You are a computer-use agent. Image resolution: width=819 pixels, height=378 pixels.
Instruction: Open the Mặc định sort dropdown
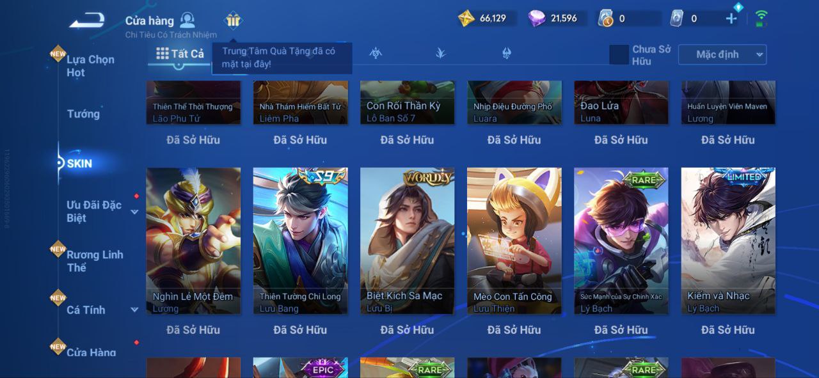722,55
